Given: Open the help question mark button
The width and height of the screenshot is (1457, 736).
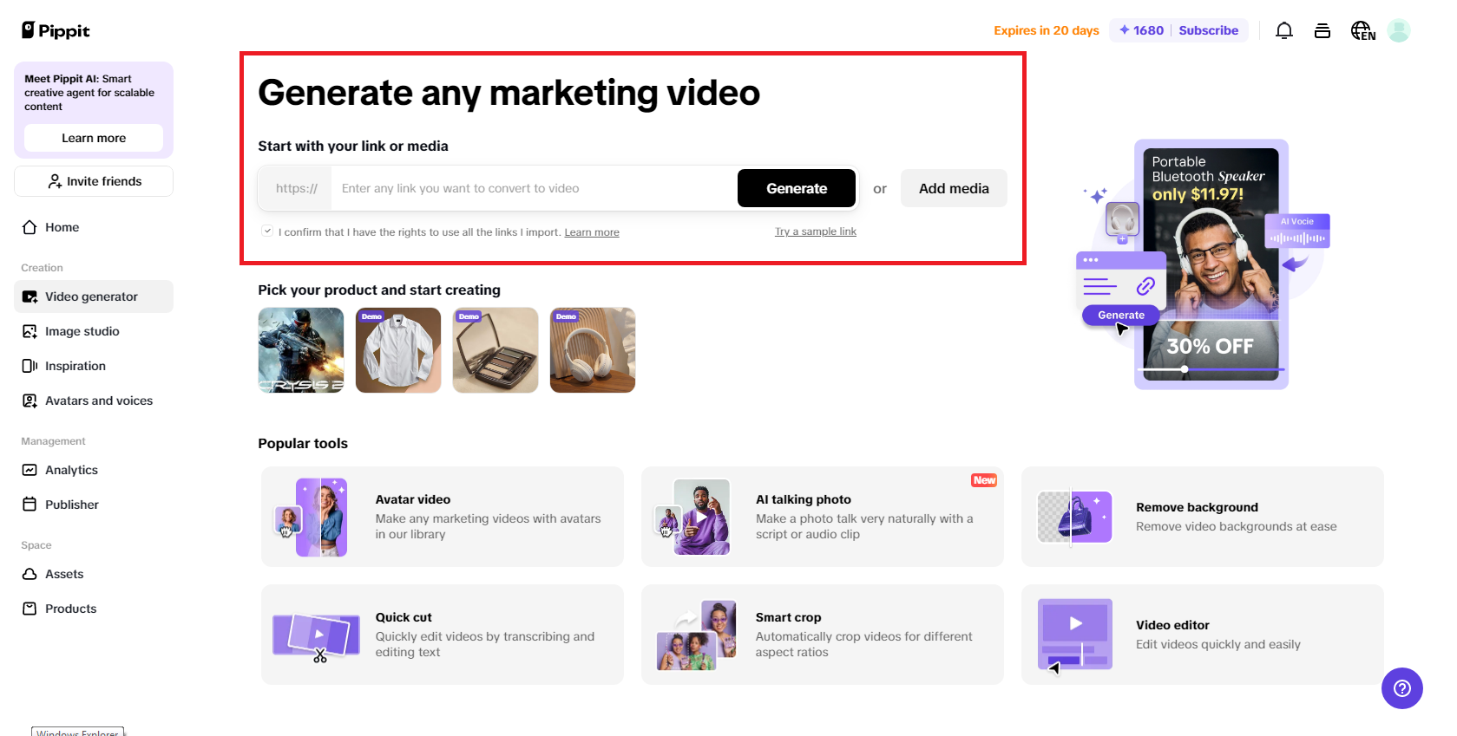Looking at the screenshot, I should pos(1402,688).
